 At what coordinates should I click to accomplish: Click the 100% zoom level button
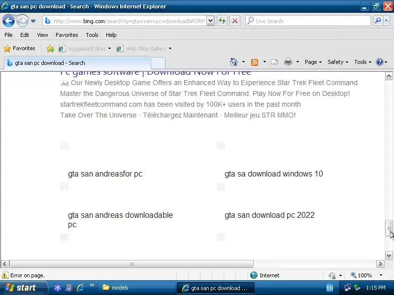pyautogui.click(x=361, y=275)
